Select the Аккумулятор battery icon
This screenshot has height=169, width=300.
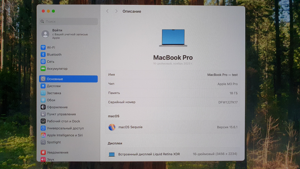(43, 68)
